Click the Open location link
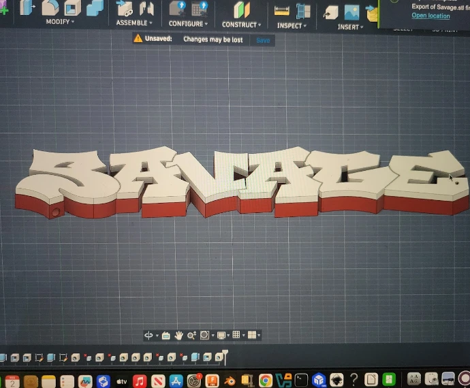This screenshot has height=388, width=470. (x=430, y=16)
